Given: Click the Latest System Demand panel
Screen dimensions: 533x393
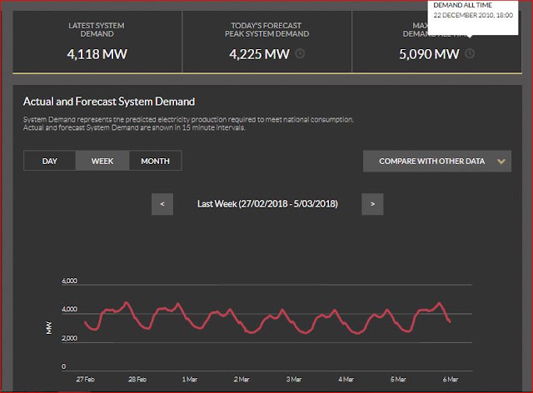Looking at the screenshot, I should pos(97,42).
